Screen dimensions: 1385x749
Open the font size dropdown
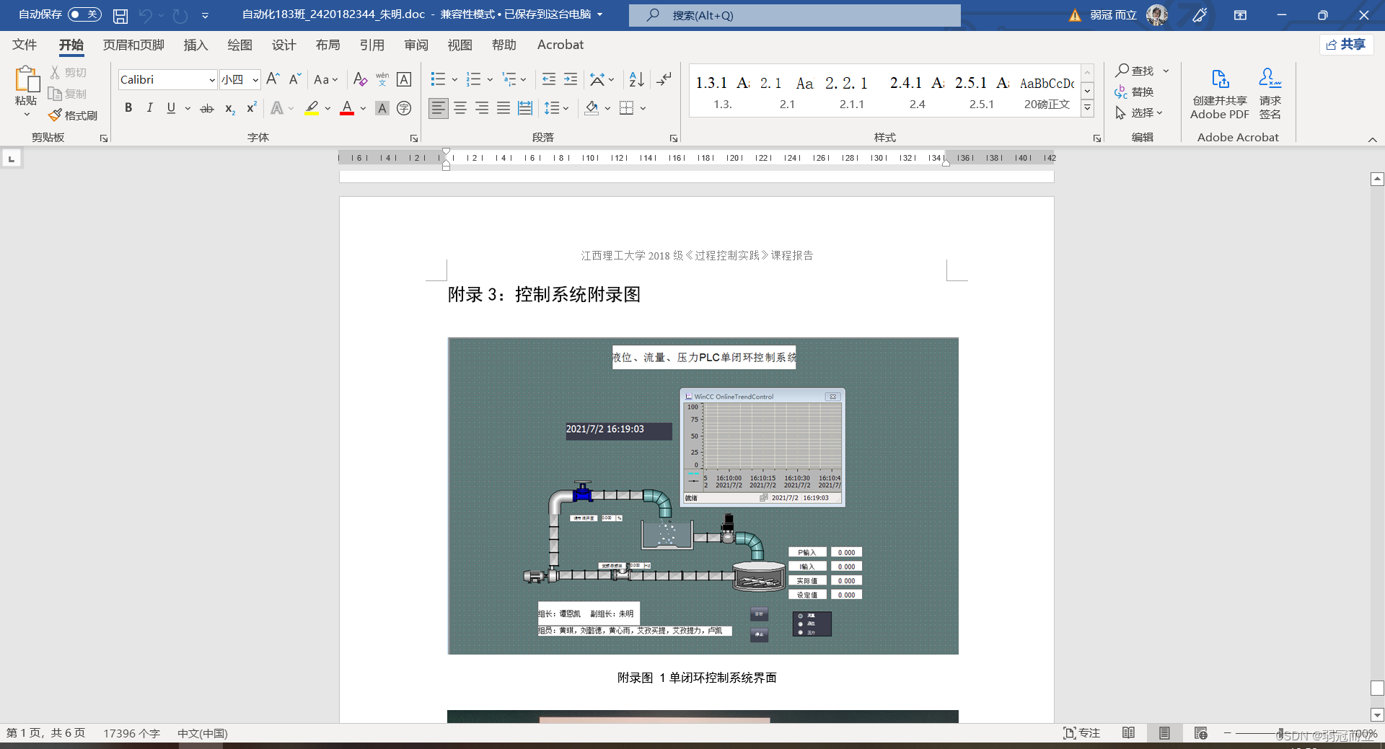[x=255, y=79]
